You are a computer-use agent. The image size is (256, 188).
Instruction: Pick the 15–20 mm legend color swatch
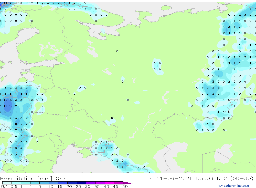[x=63, y=183]
